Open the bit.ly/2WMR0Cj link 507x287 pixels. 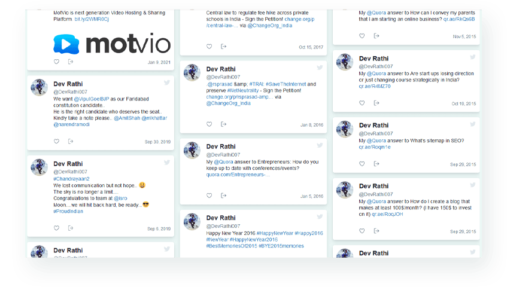point(92,19)
